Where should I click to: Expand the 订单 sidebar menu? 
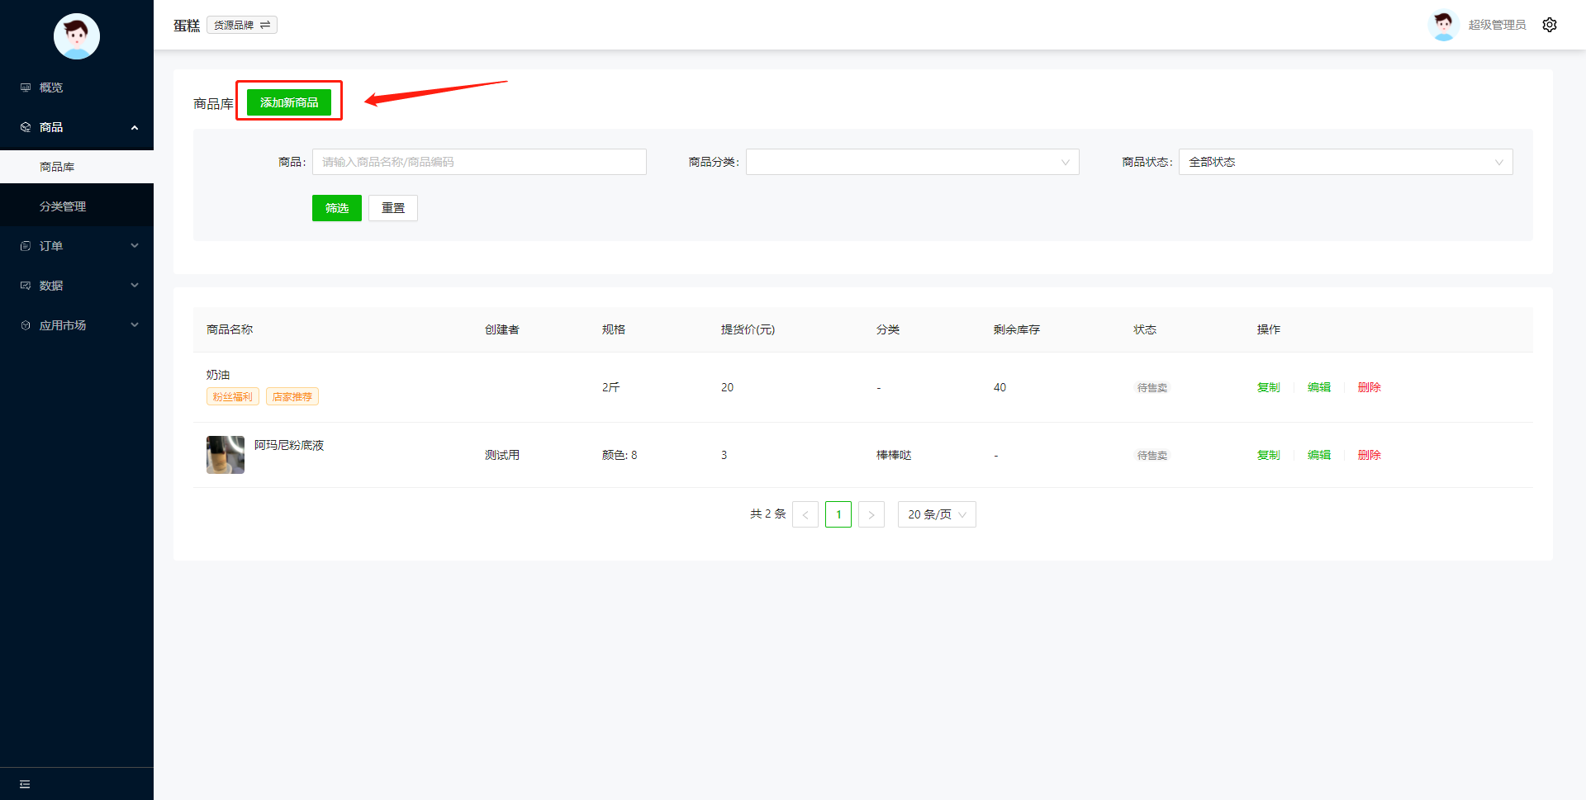[77, 246]
